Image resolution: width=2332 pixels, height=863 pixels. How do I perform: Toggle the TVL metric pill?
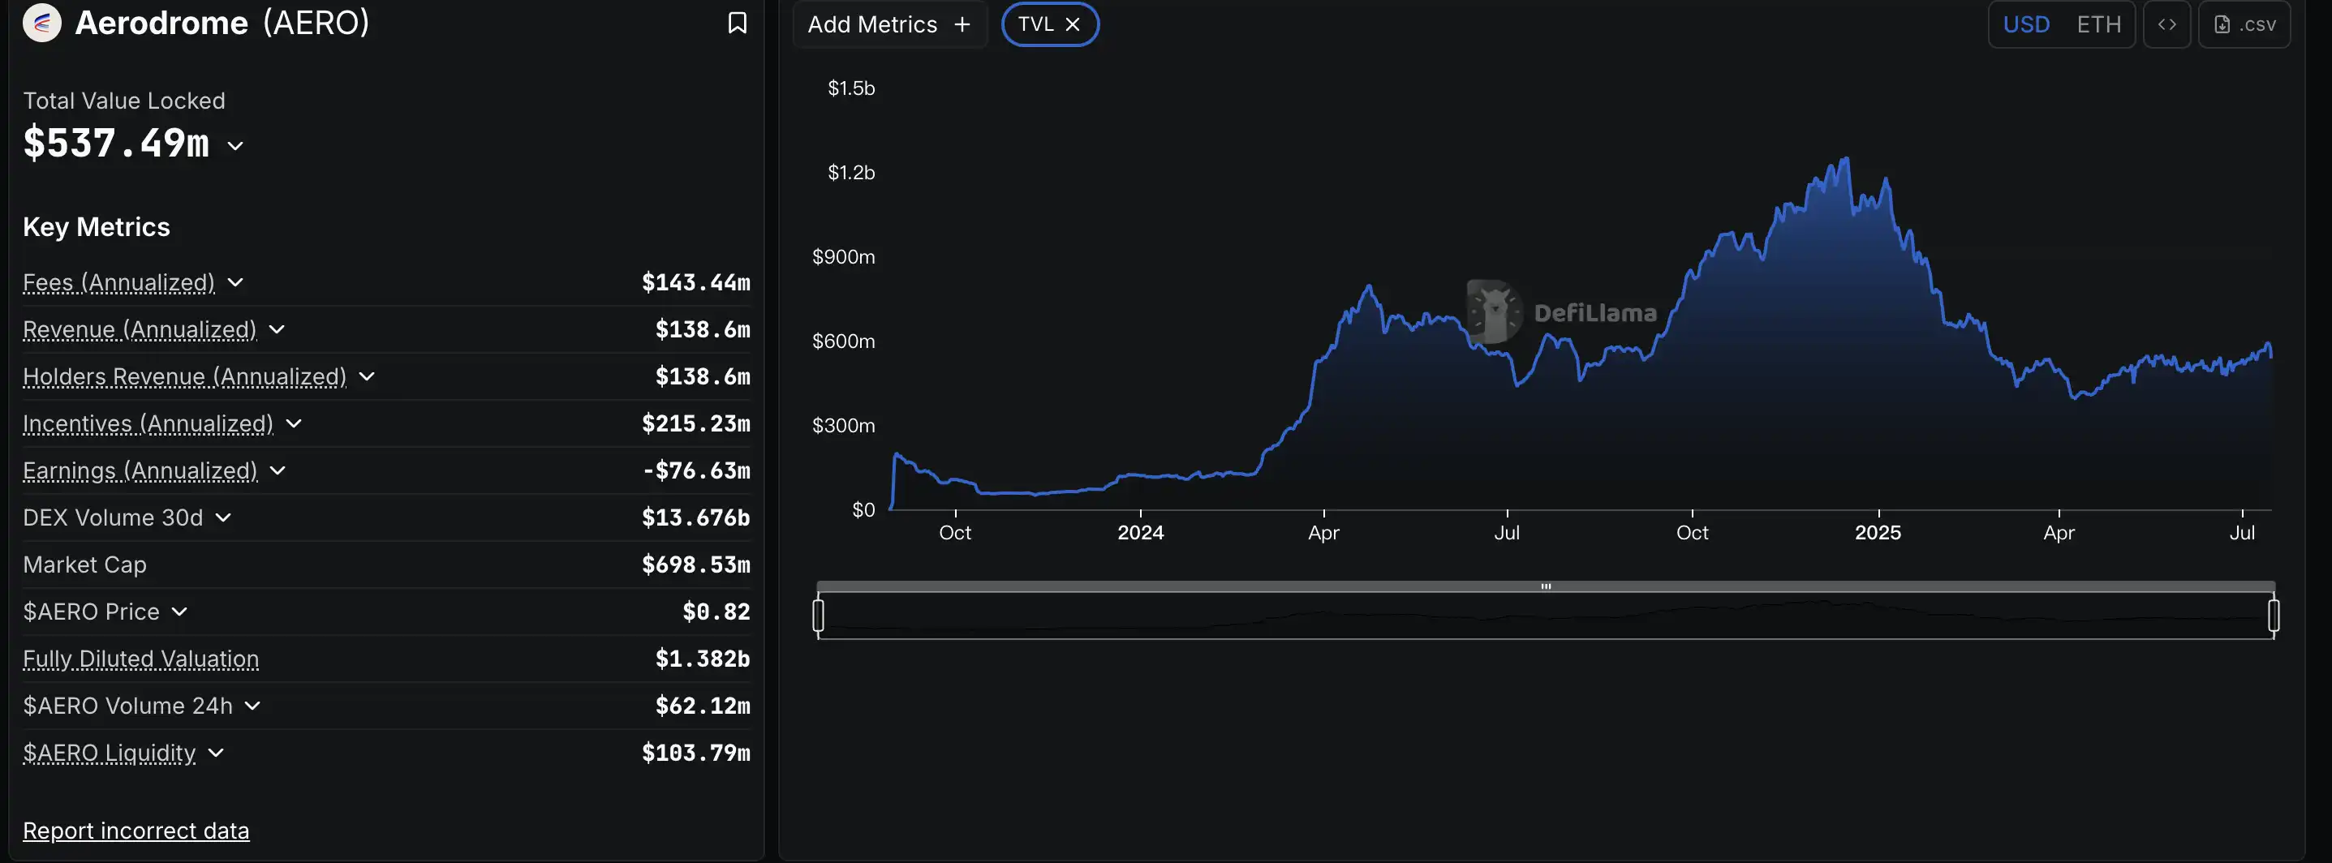point(1039,24)
